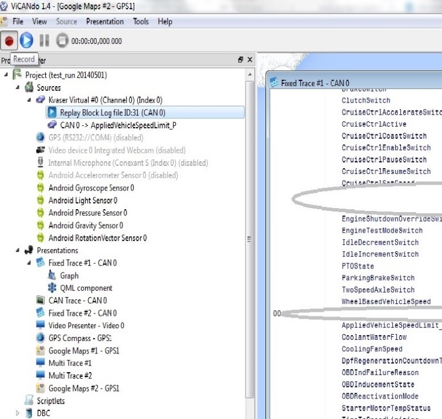Click the Sources icon
This screenshot has width=442, height=419.
pos(29,87)
